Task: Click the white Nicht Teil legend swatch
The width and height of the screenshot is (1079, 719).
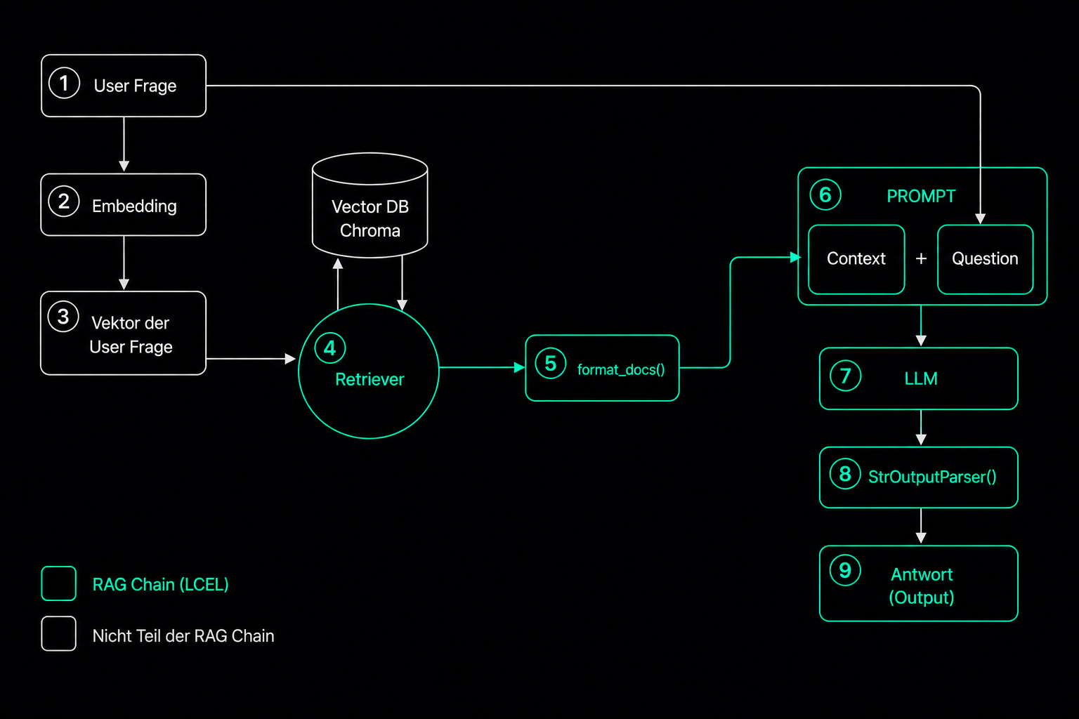Action: 59,634
